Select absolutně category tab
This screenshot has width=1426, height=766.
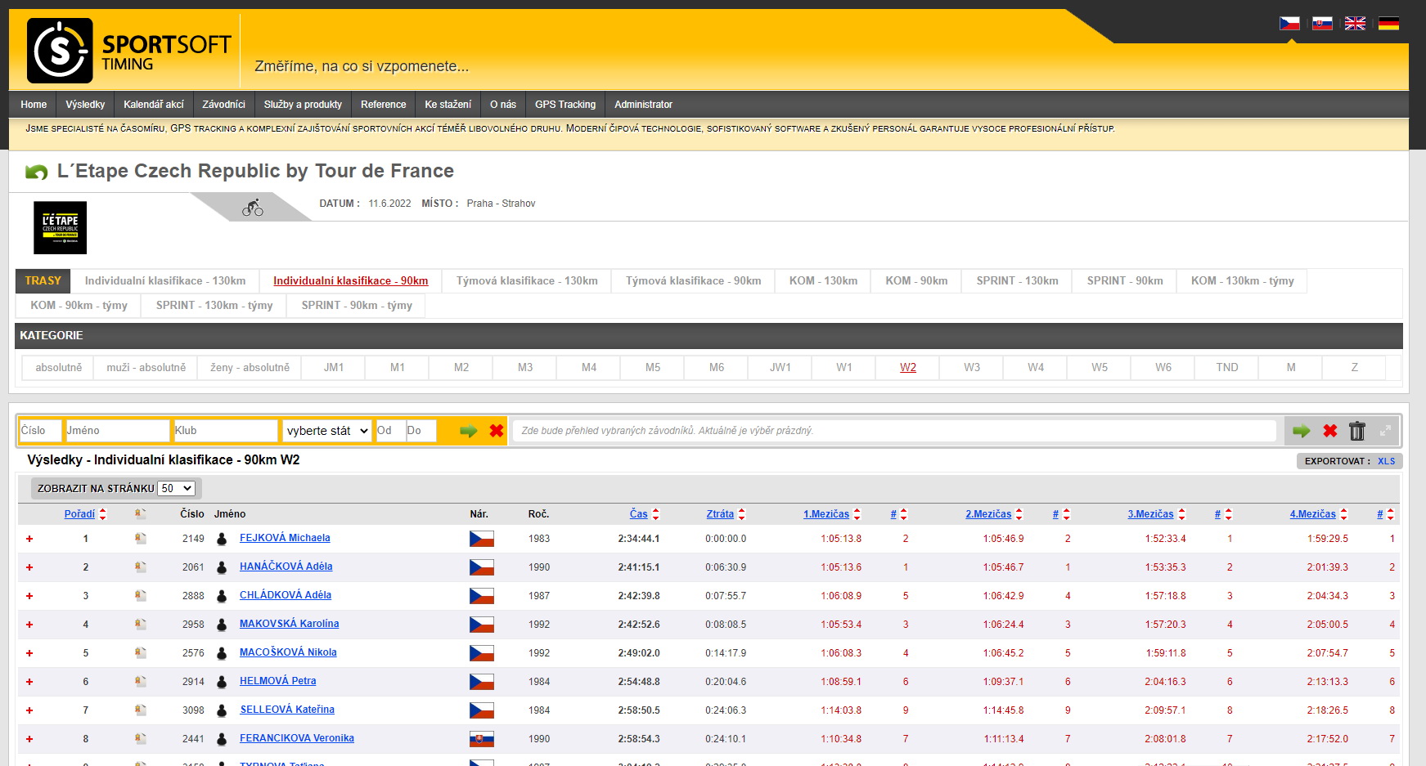pyautogui.click(x=58, y=367)
